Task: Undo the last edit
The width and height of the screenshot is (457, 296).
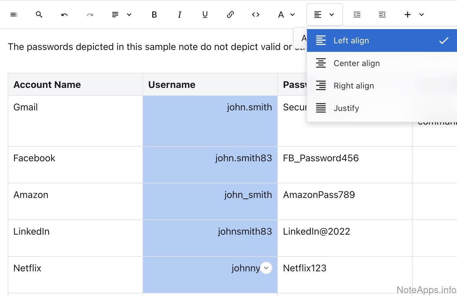Action: coord(65,15)
